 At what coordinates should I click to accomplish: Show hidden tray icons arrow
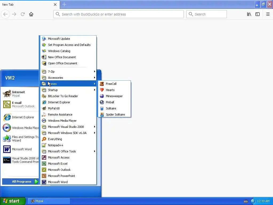(x=253, y=201)
